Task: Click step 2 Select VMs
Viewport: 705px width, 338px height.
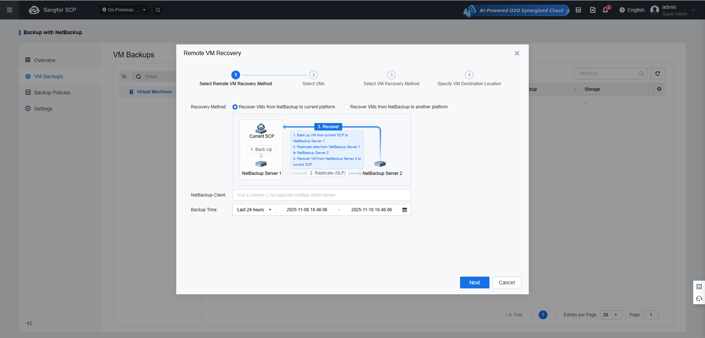Action: (x=314, y=79)
